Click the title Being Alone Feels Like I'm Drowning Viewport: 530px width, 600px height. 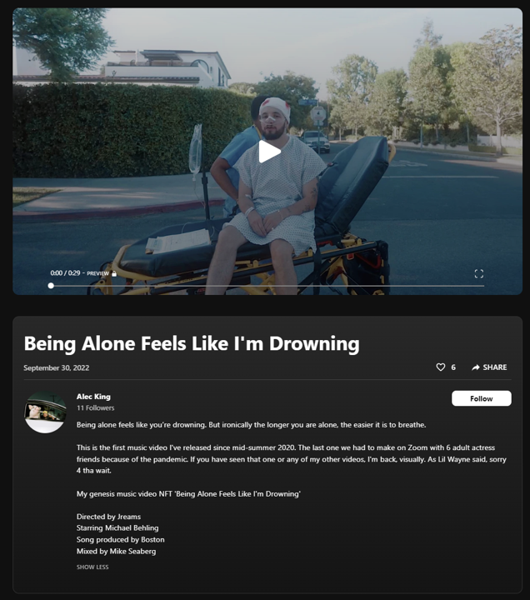coord(192,343)
